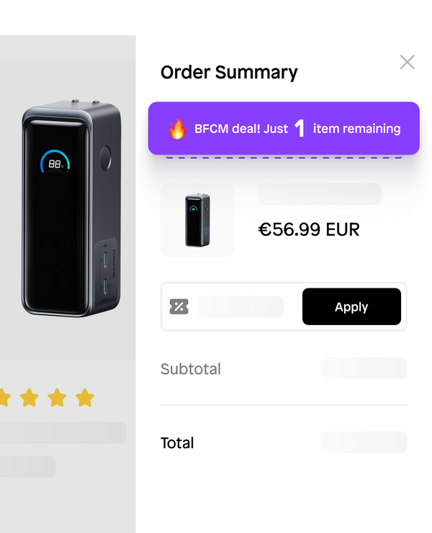The width and height of the screenshot is (432, 533).
Task: Click the Subtotal label
Action: point(191,369)
